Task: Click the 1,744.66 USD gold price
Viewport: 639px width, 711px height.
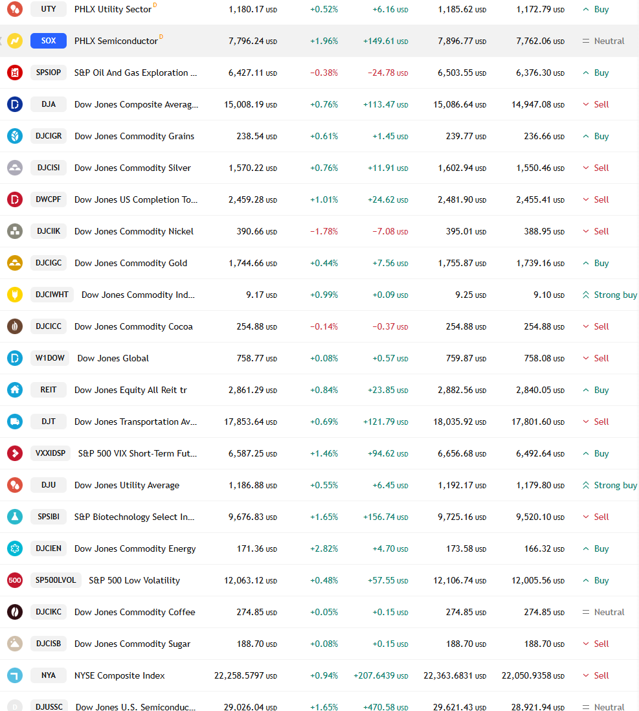Action: click(x=252, y=263)
